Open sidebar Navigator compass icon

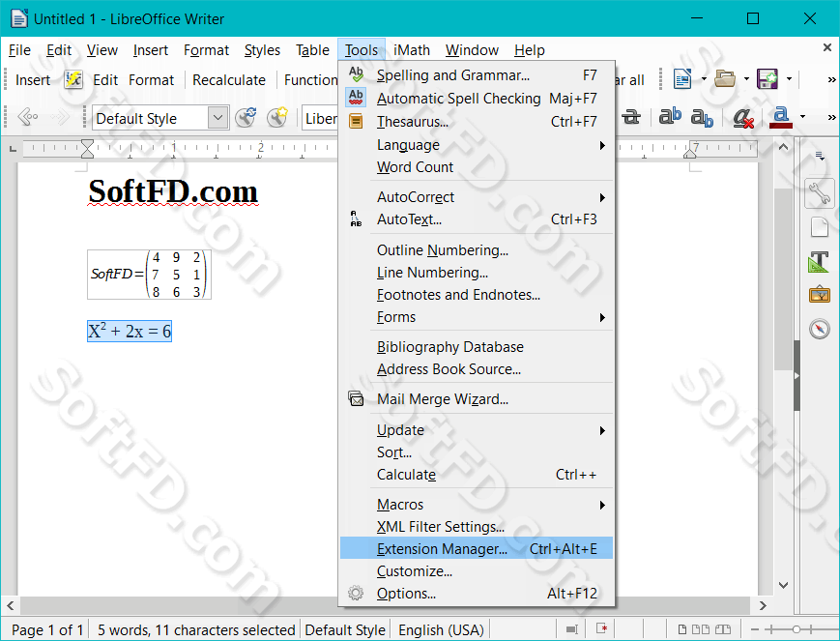[x=820, y=329]
